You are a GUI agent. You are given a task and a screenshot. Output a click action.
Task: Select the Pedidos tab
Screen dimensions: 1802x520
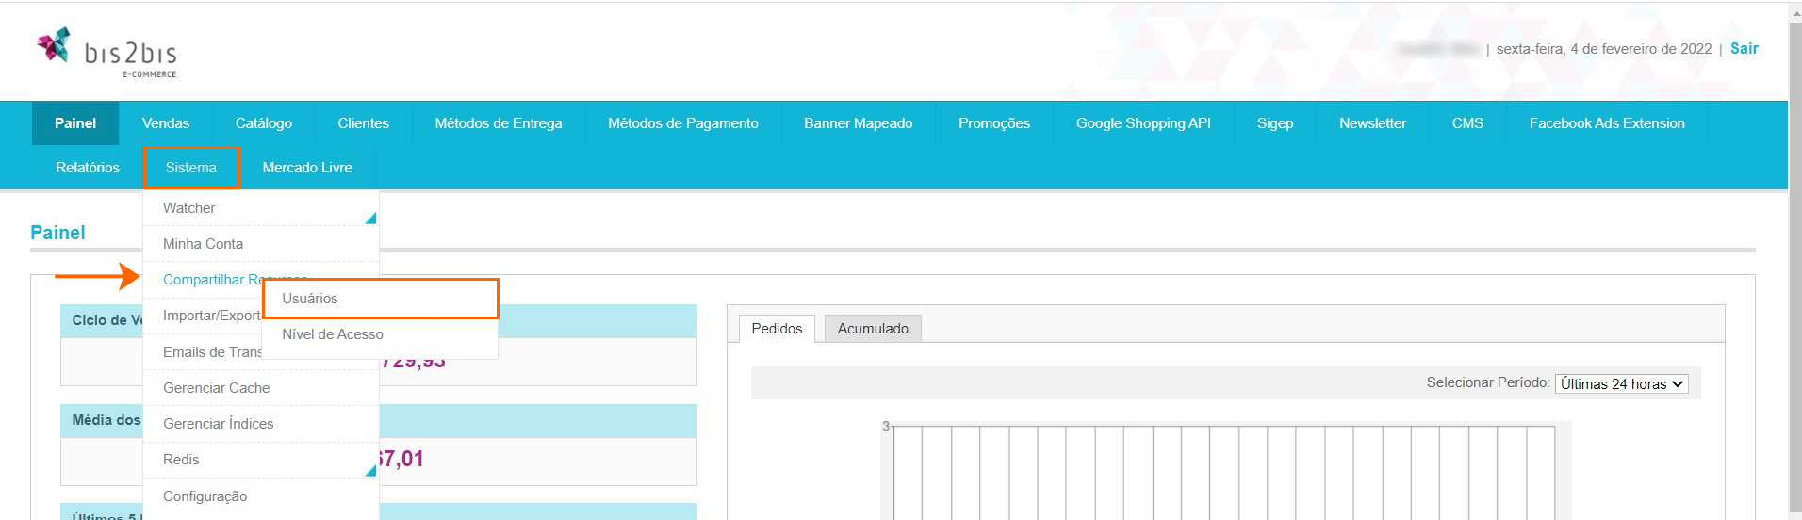point(777,329)
